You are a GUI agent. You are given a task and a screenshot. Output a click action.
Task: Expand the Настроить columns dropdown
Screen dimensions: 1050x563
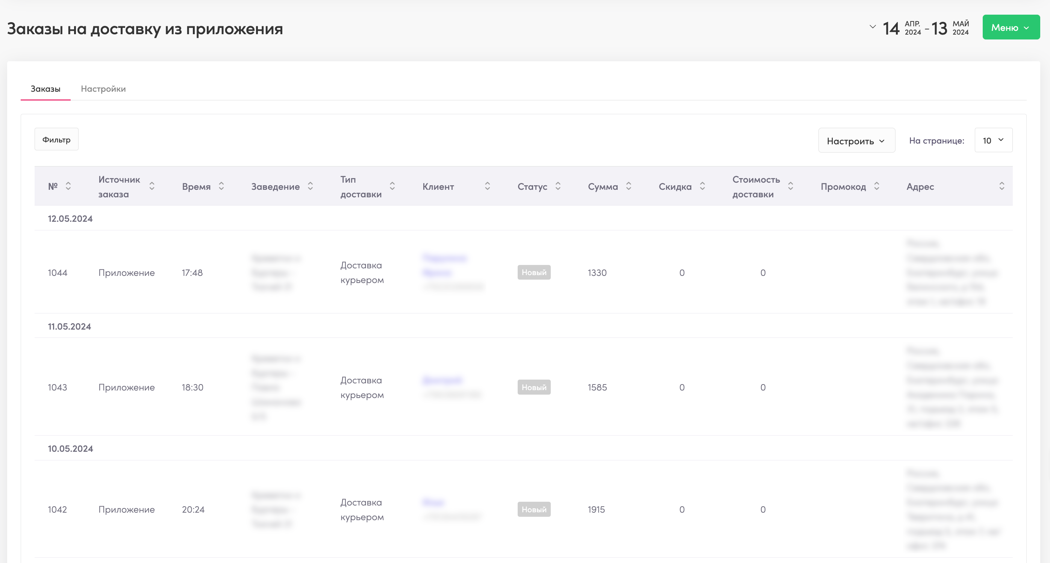[x=856, y=141]
